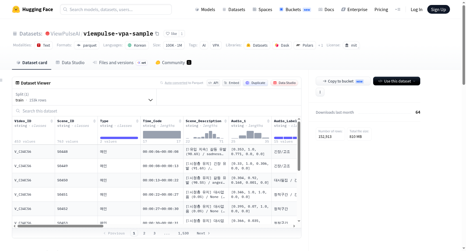Click the vertical table scrollbar
Viewport: 466px width, 251px height.
click(299, 146)
